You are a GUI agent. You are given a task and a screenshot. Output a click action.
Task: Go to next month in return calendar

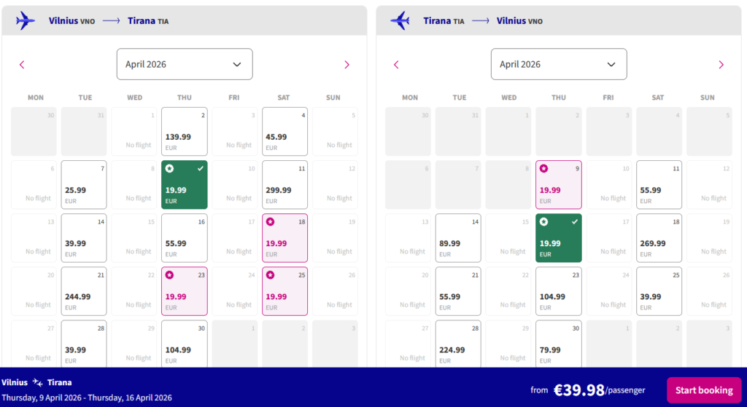pos(721,65)
